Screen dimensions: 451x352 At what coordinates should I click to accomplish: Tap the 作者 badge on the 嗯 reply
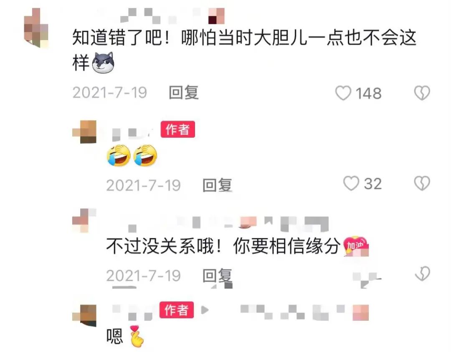tap(177, 310)
